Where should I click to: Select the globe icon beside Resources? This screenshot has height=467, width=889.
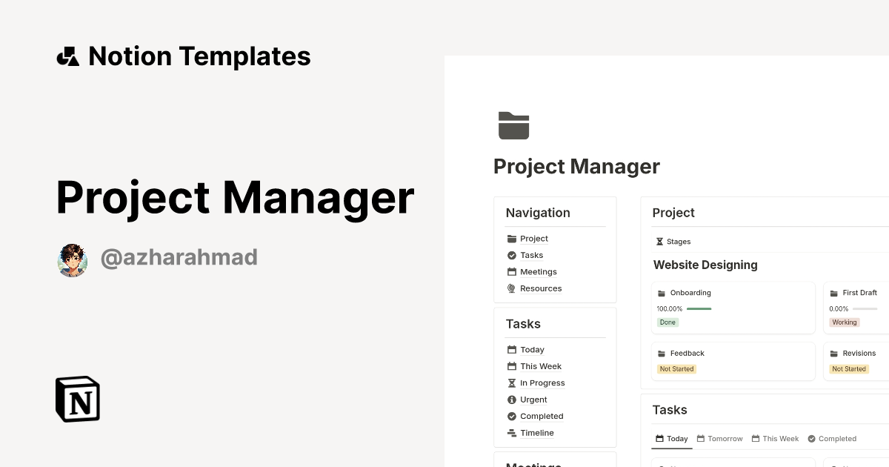click(511, 288)
